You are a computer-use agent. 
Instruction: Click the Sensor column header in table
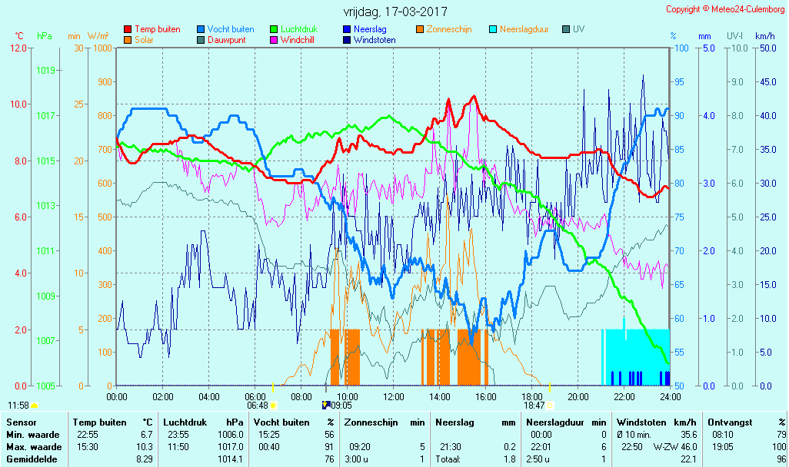coord(21,422)
